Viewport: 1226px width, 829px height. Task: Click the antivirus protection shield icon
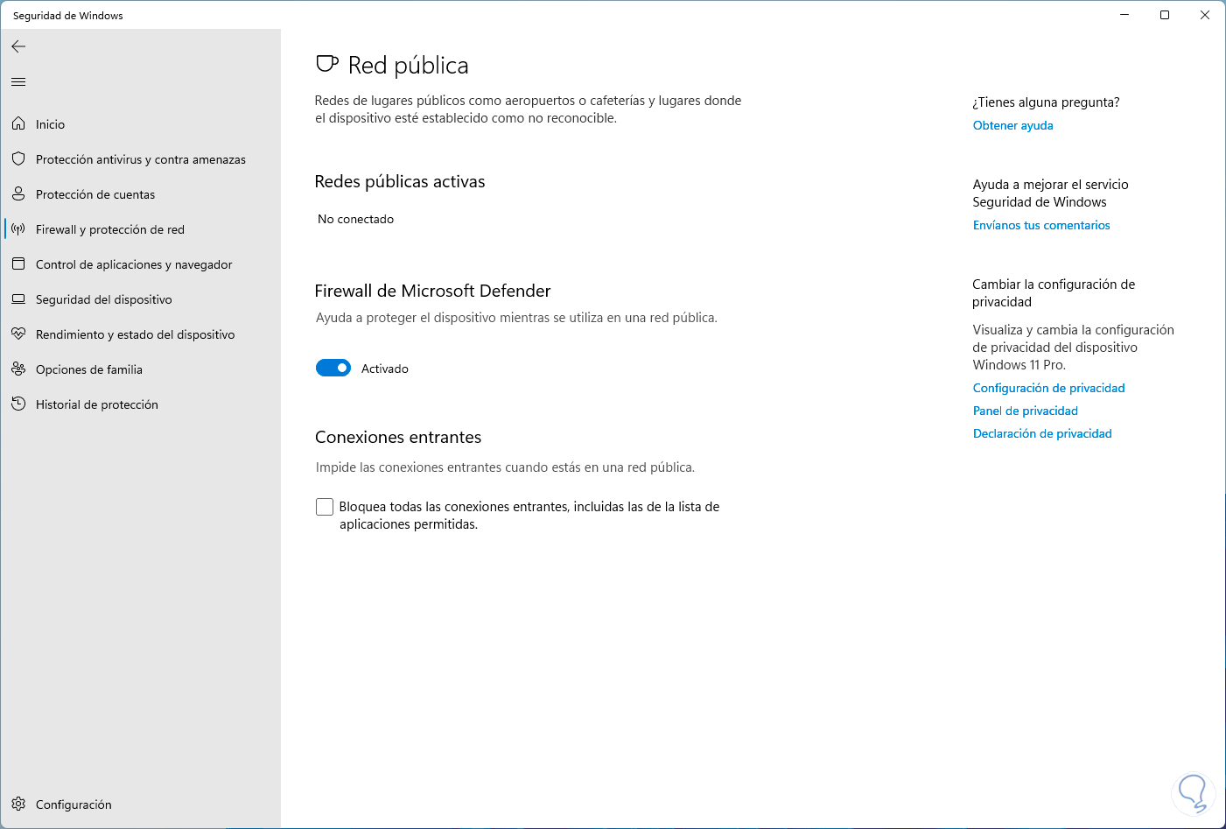pyautogui.click(x=18, y=159)
